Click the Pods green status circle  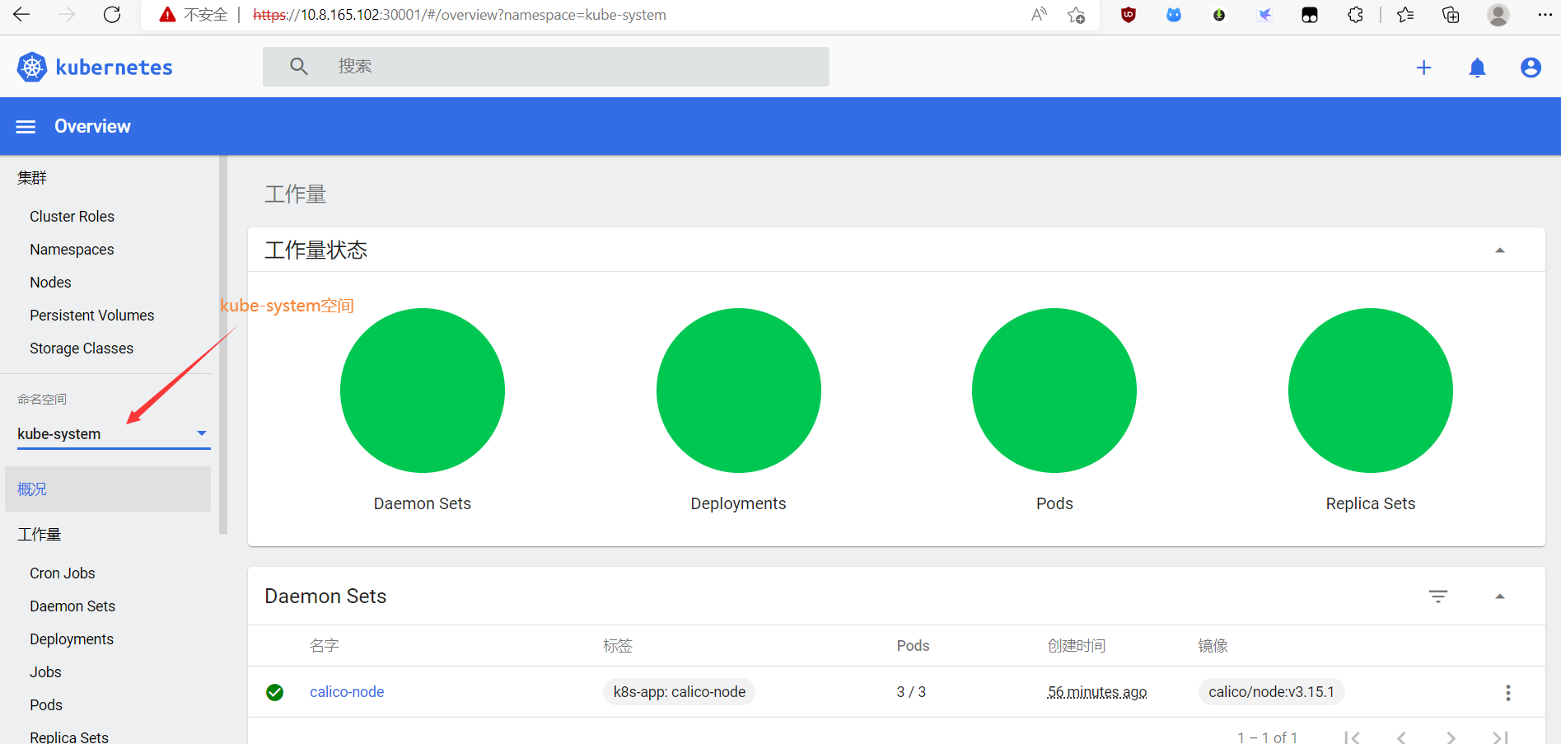coord(1054,391)
